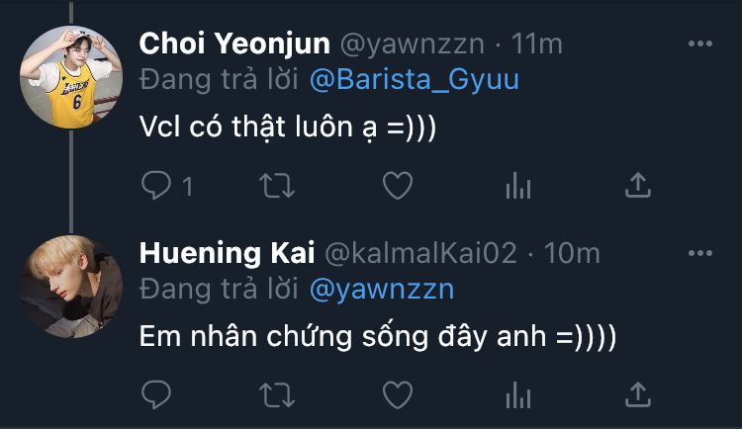Share Choi Yeonjun's tweet

click(639, 185)
